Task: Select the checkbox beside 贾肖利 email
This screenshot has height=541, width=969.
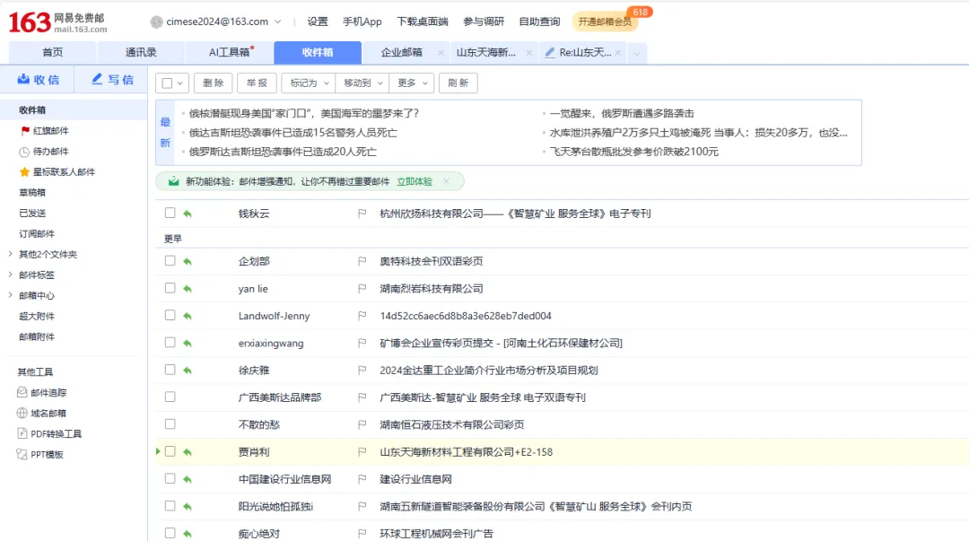Action: [x=170, y=452]
